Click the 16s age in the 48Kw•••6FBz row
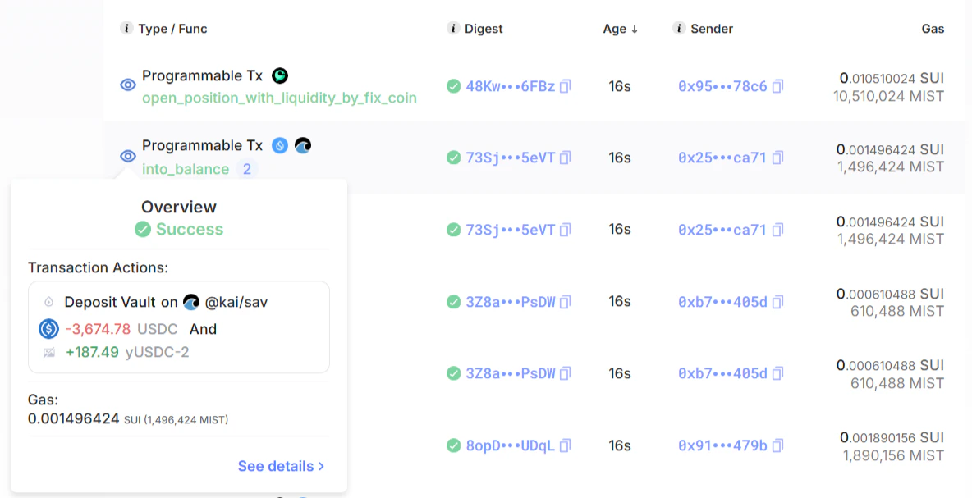Screen dimensions: 972x498 (620, 86)
